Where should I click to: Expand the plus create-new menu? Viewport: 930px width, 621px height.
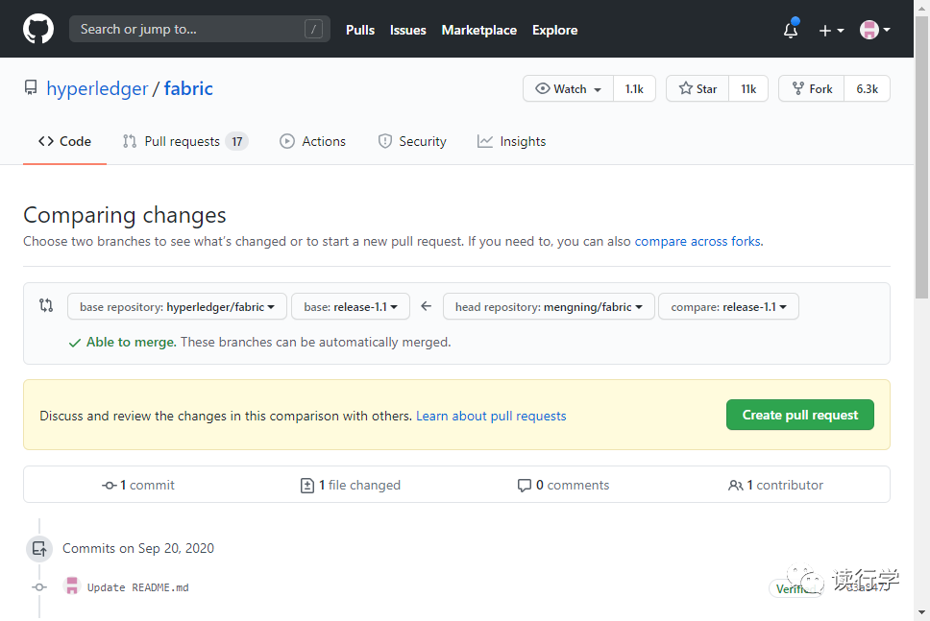(831, 30)
